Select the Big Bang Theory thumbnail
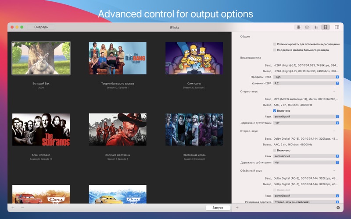Viewport: 351px width, 219px height. point(118,58)
